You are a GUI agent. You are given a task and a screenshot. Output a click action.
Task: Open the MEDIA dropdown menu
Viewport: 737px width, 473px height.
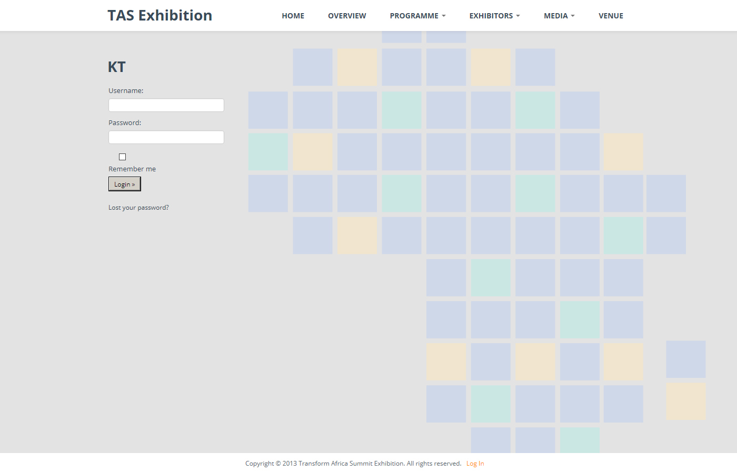pos(559,16)
